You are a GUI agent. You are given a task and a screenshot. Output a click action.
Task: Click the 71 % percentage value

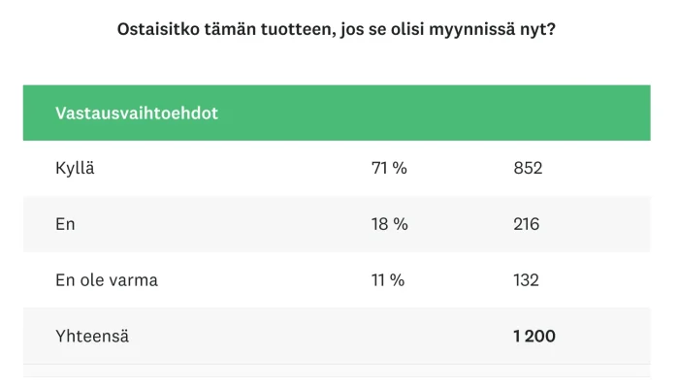(x=389, y=169)
